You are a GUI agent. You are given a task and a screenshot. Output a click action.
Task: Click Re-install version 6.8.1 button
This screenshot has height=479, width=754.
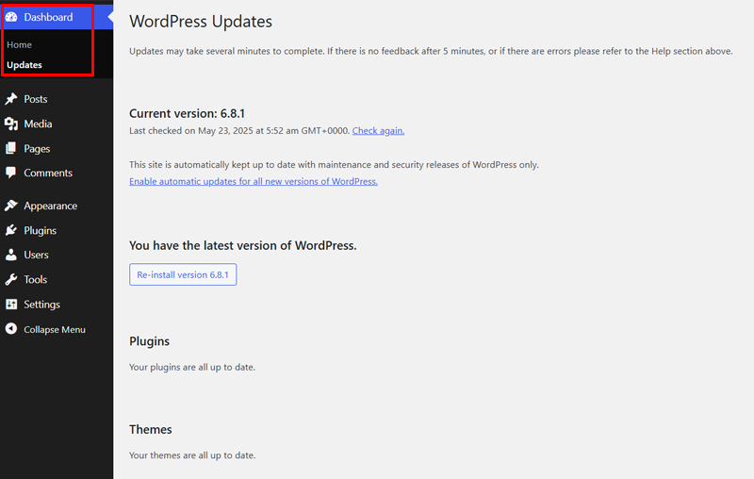tap(183, 274)
